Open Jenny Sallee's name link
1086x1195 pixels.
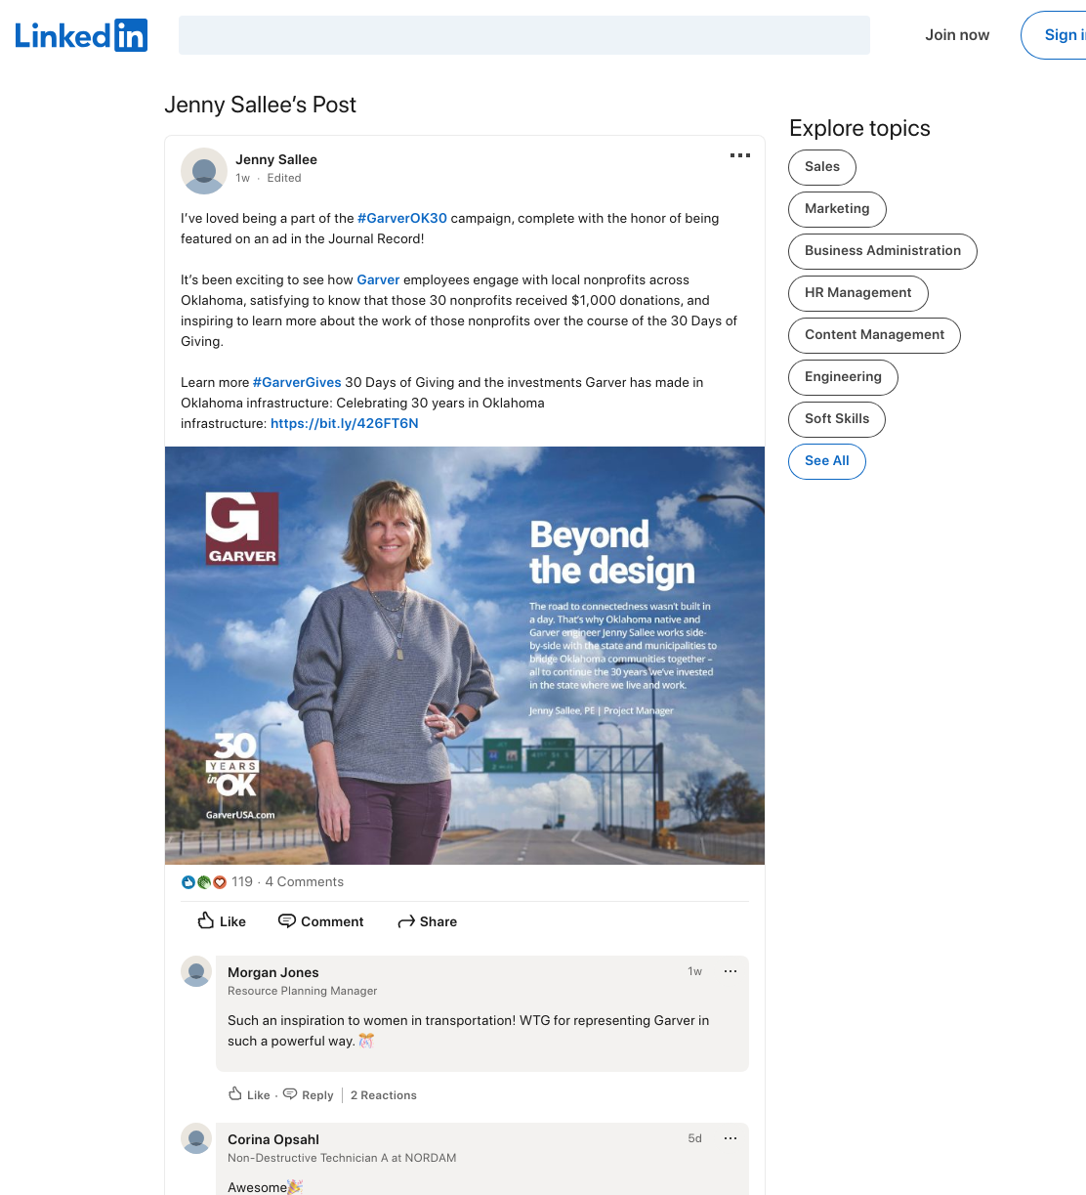pyautogui.click(x=276, y=159)
